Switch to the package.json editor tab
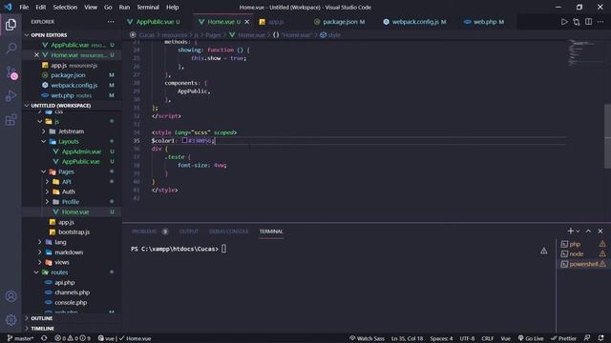The width and height of the screenshot is (611, 343). click(x=340, y=22)
